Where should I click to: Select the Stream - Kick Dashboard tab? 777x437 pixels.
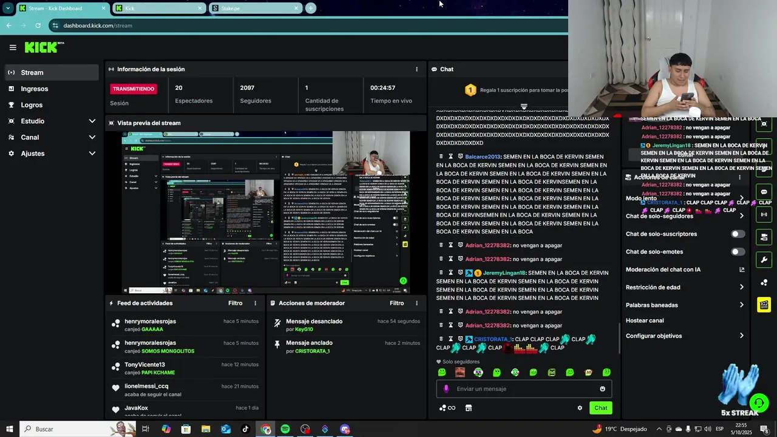(63, 8)
